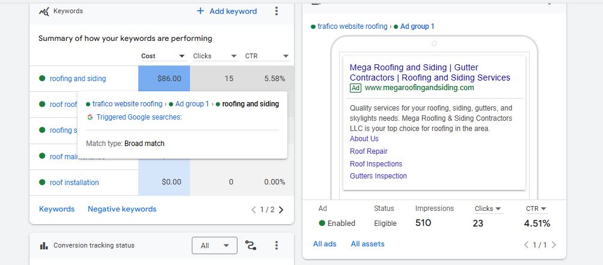The image size is (603, 265).
Task: Open the Keywords link at card bottom
Action: tap(57, 209)
